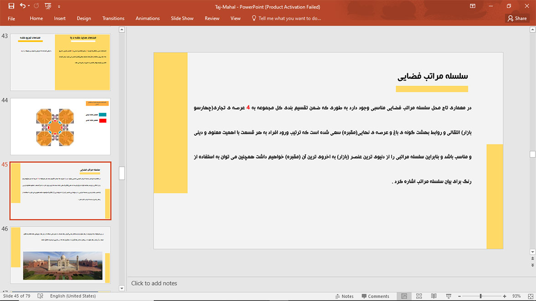Switch to the Design tab
The image size is (536, 301).
click(84, 18)
